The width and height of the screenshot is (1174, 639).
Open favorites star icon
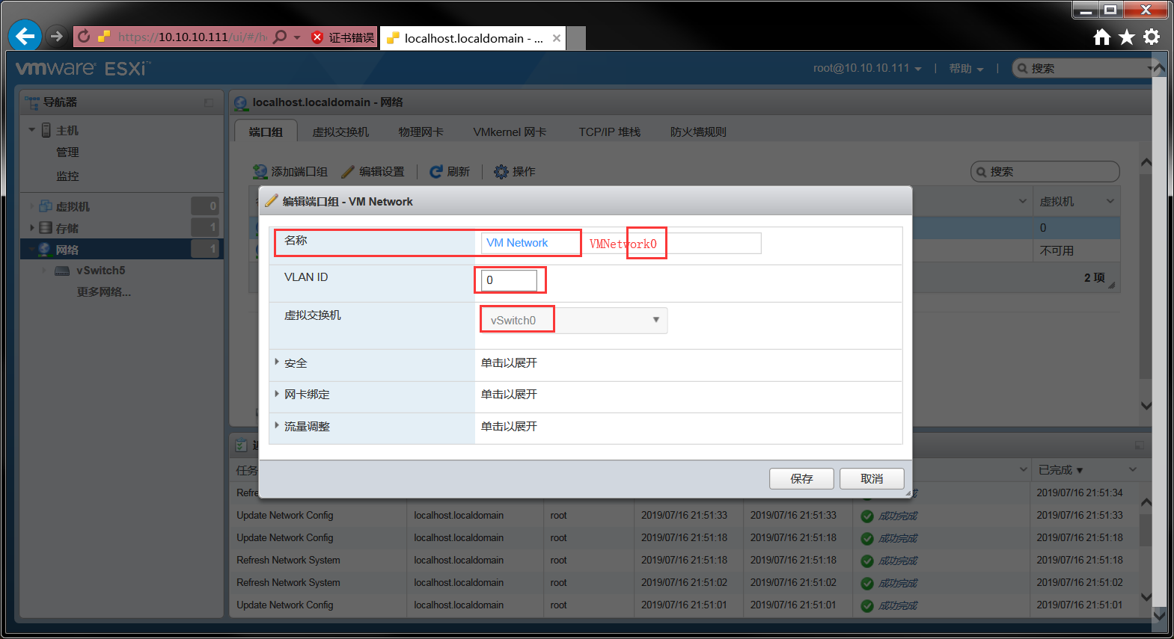pos(1127,37)
